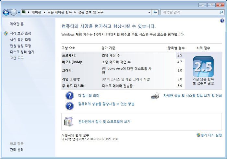Image resolution: width=227 pixels, height=159 pixels.
Task: Expand arrow before 모든 제어판 항목 breadcrumb
Action: [x=44, y=12]
